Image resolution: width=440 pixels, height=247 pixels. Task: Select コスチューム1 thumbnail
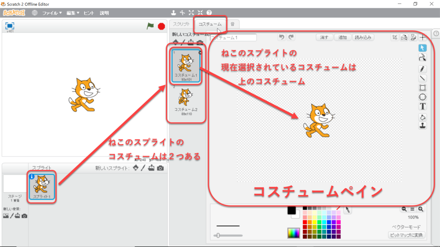(186, 66)
